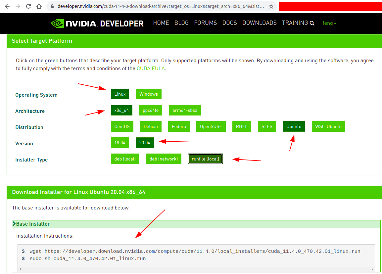382x274 pixels.
Task: Open the BLOG menu item
Action: pos(181,23)
